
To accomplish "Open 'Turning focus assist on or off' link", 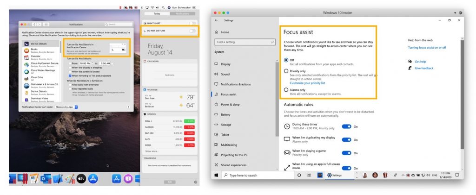I will 427,47.
